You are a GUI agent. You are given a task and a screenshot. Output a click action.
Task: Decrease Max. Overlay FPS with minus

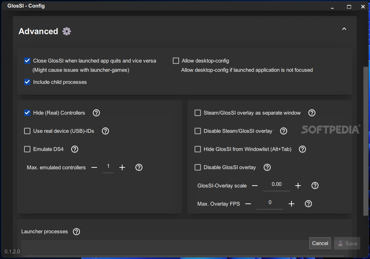pyautogui.click(x=248, y=204)
